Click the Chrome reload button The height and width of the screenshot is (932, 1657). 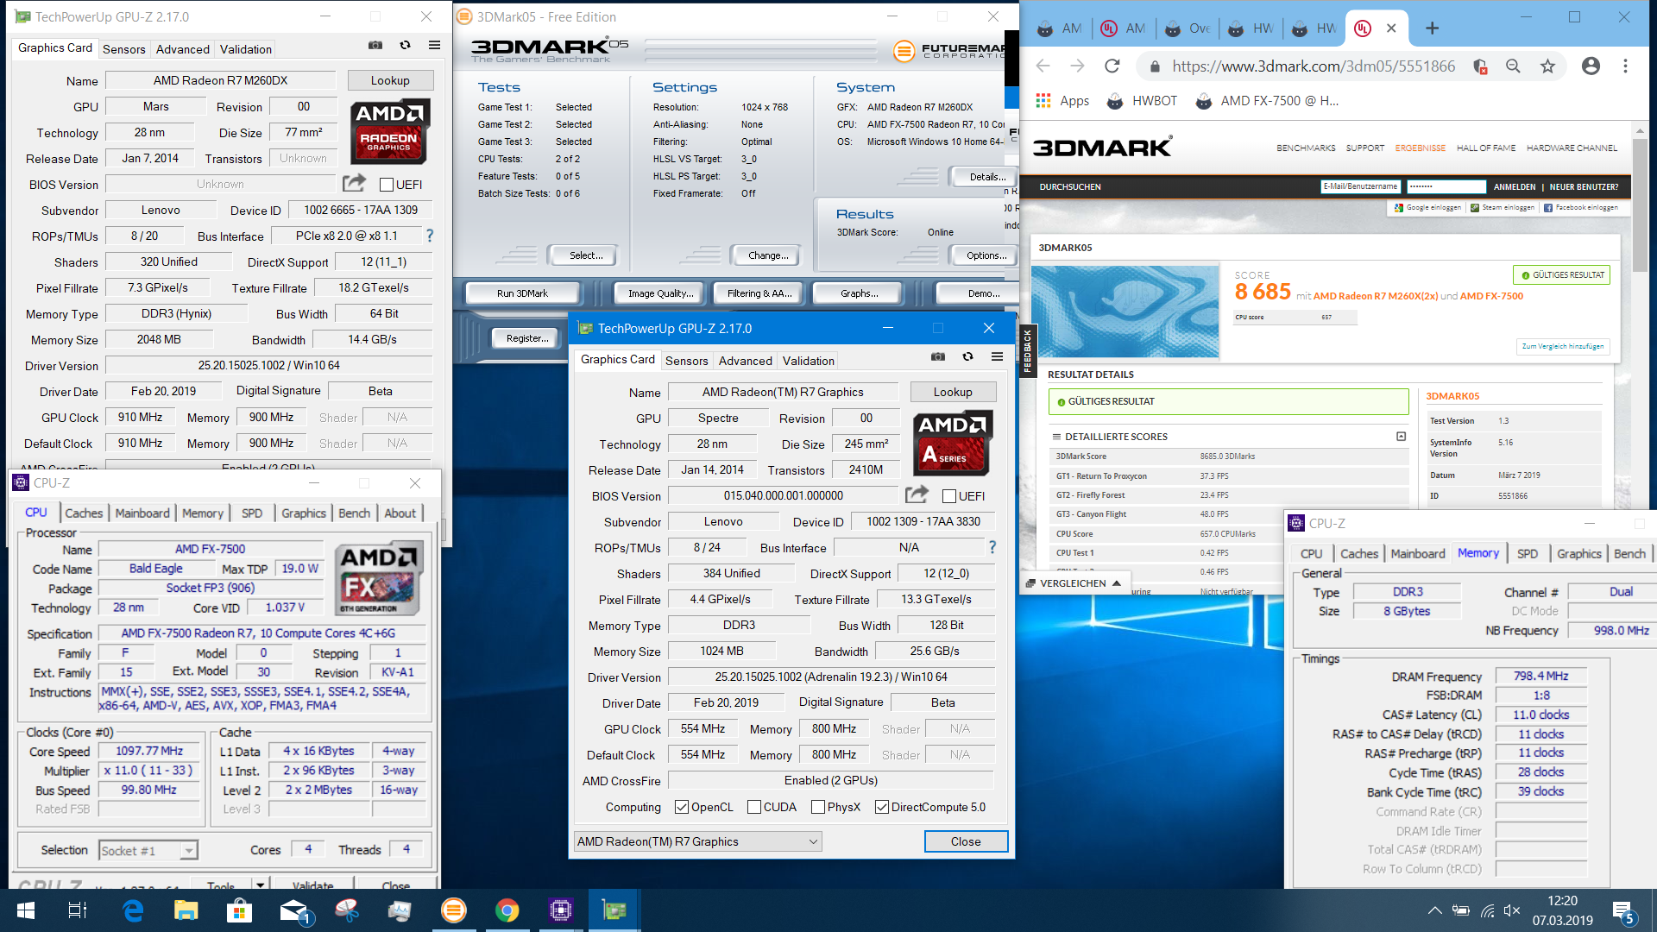tap(1112, 66)
